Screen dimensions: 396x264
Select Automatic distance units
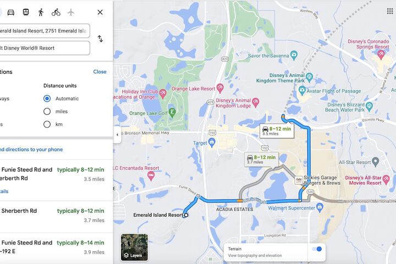[47, 98]
